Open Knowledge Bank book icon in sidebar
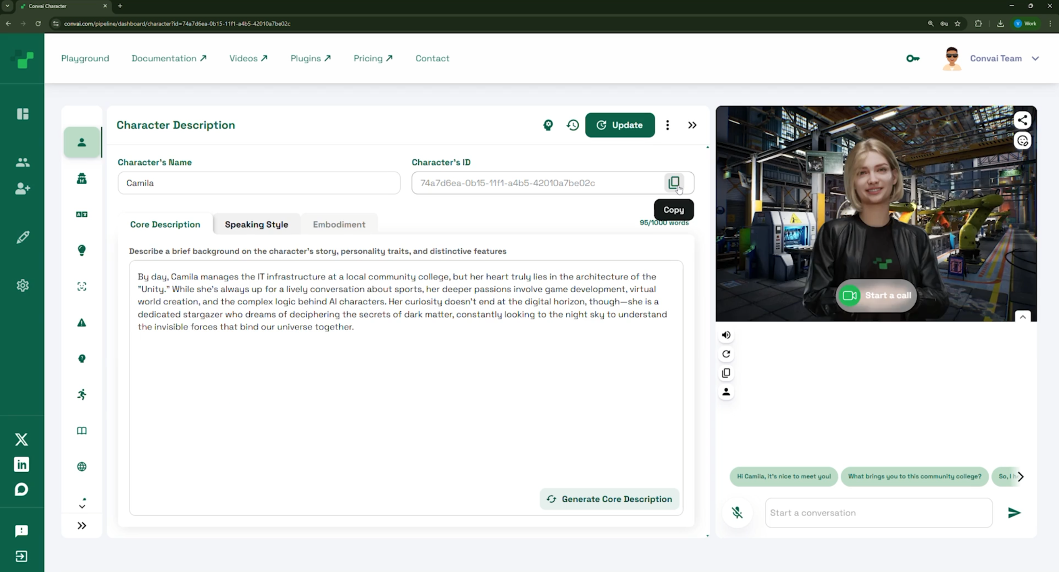Image resolution: width=1059 pixels, height=572 pixels. pyautogui.click(x=82, y=431)
